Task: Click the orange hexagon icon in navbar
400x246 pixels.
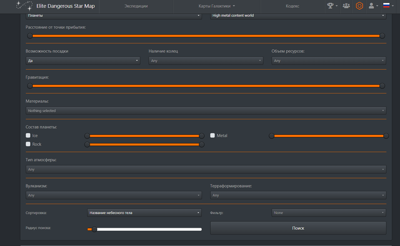Action: 359,6
